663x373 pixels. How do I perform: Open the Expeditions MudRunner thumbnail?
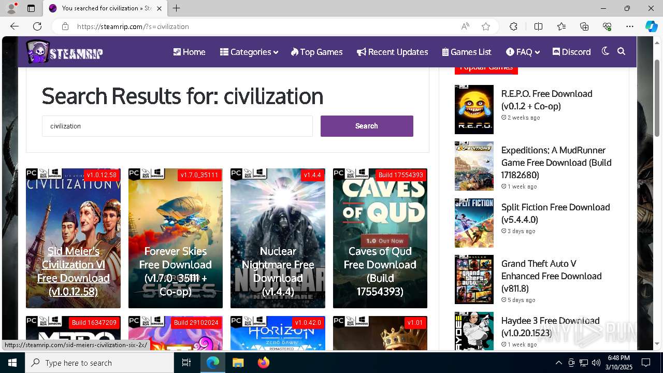(474, 166)
